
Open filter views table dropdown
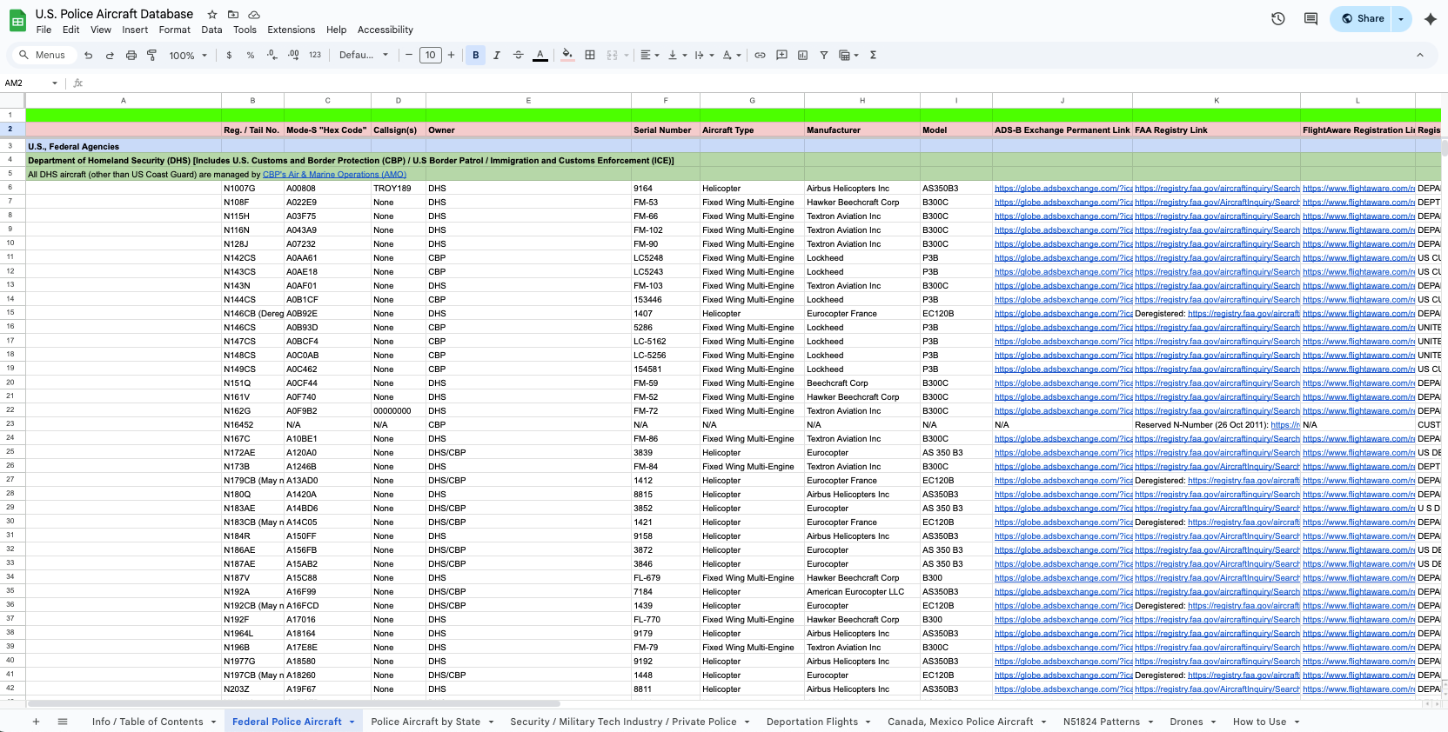click(848, 55)
